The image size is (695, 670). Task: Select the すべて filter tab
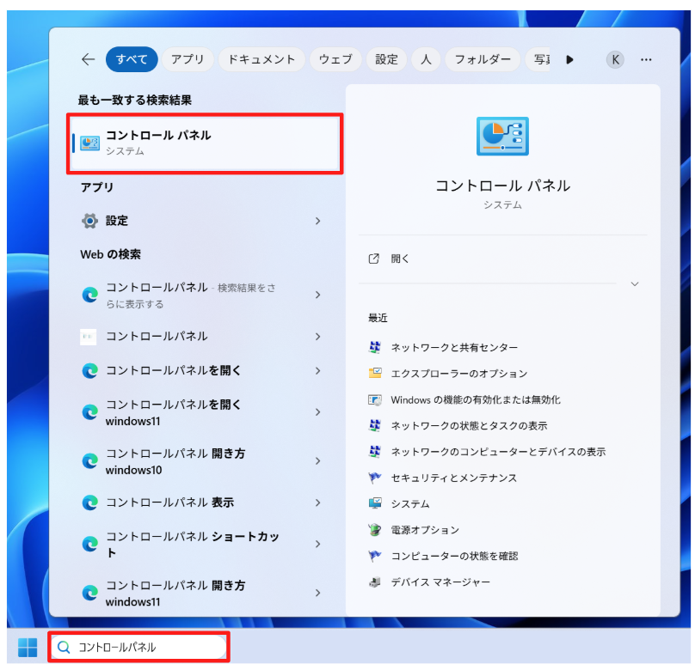point(132,59)
